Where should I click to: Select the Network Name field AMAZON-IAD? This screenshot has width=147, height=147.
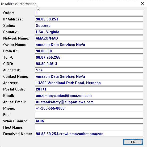tap(89, 38)
